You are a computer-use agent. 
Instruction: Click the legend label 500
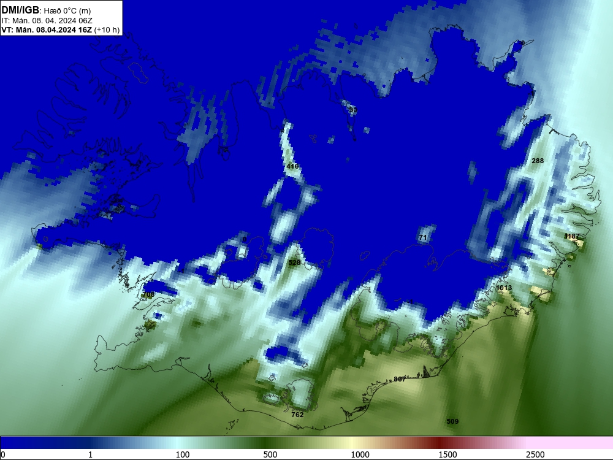point(270,454)
